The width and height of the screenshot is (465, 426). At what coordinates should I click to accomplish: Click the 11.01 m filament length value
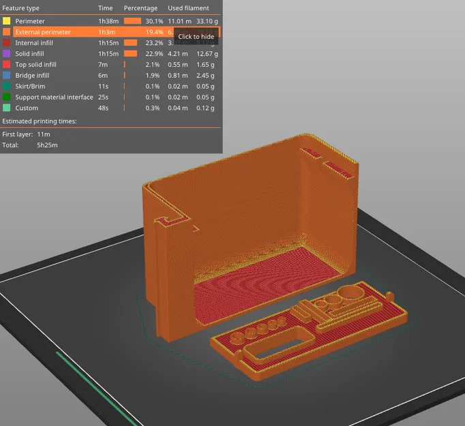coord(179,21)
